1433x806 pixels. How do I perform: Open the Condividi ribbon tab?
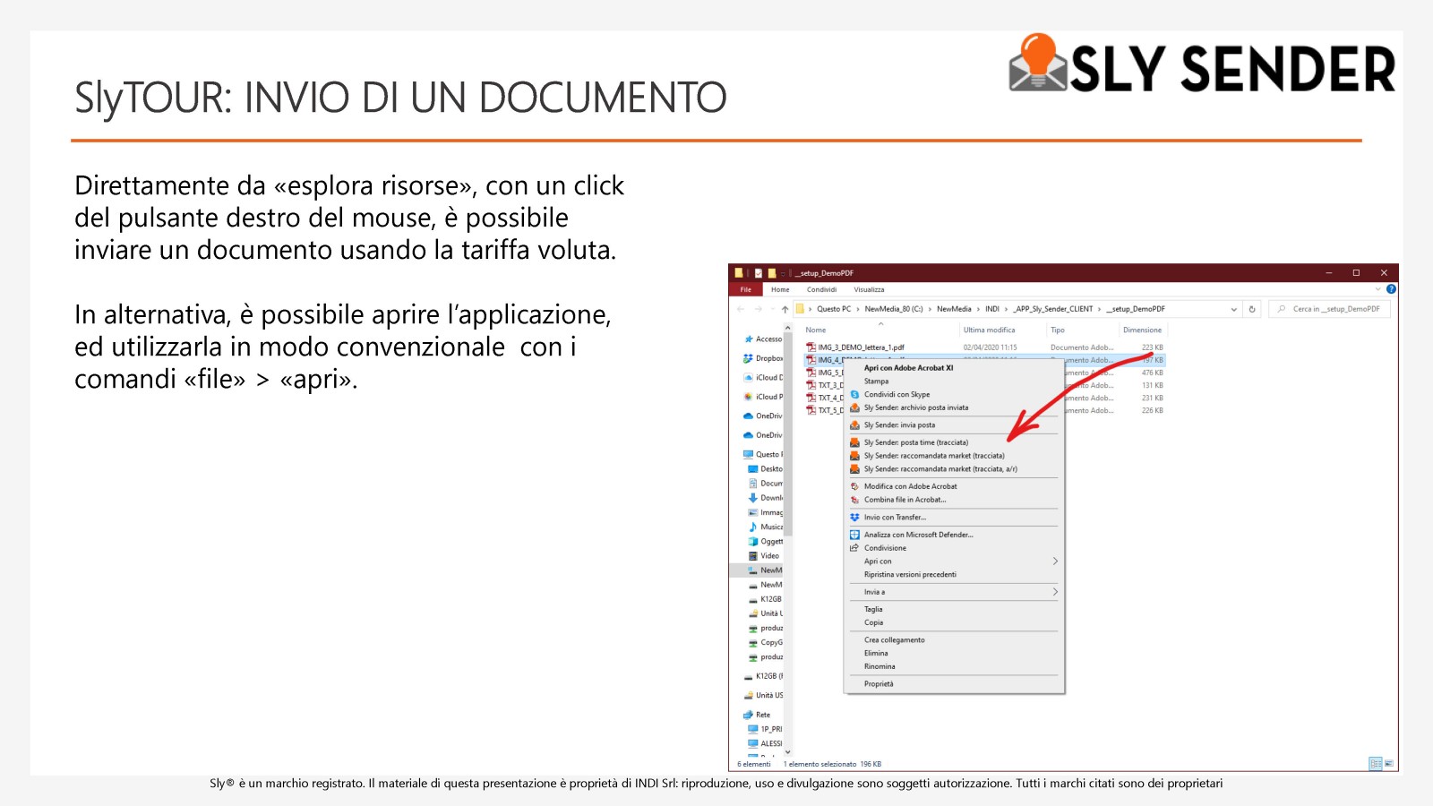[821, 289]
